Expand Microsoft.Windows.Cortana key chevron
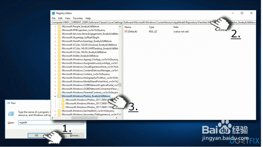 pos(55,74)
